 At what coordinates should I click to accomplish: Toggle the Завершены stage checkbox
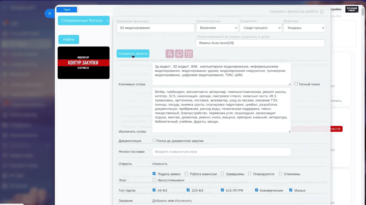(222, 174)
